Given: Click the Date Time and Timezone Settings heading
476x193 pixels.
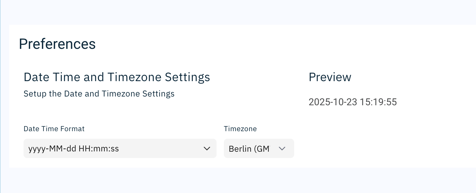Looking at the screenshot, I should (117, 77).
